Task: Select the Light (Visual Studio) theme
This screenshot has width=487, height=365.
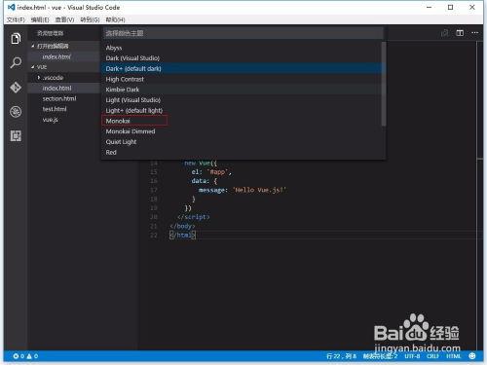Action: pyautogui.click(x=242, y=100)
